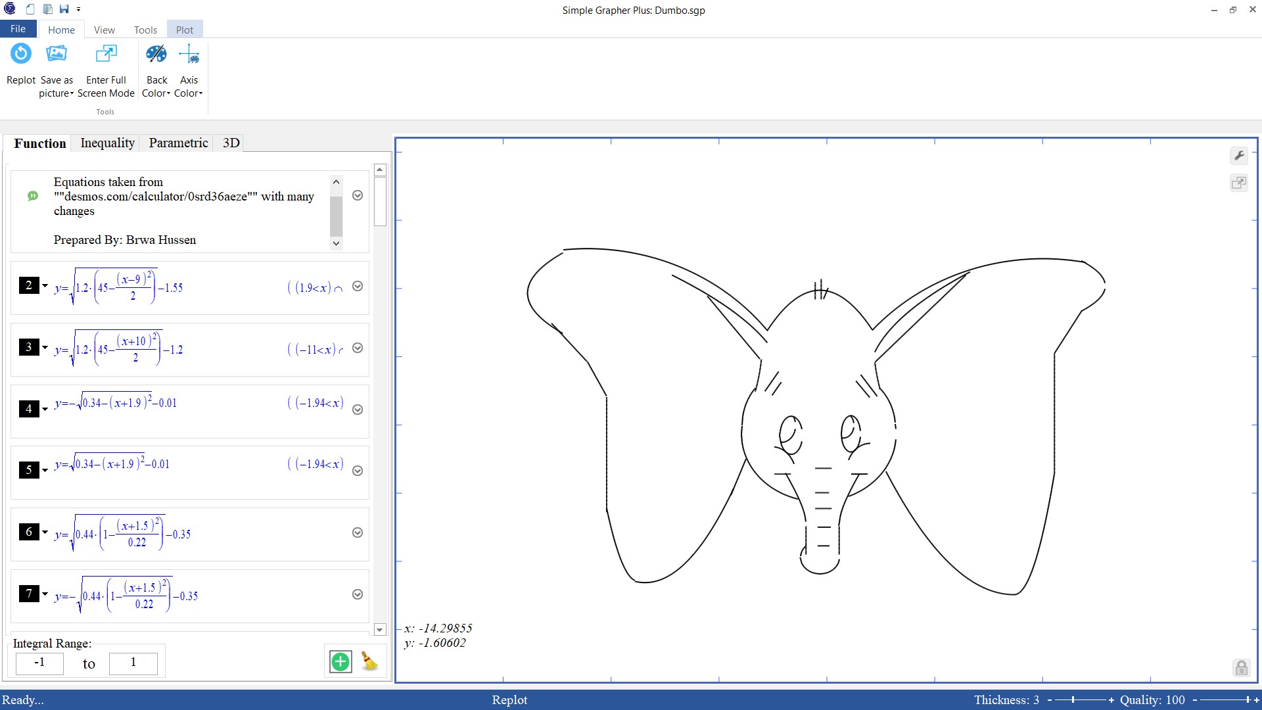This screenshot has width=1262, height=710.
Task: Click the pop-out graph window icon
Action: 1239,183
